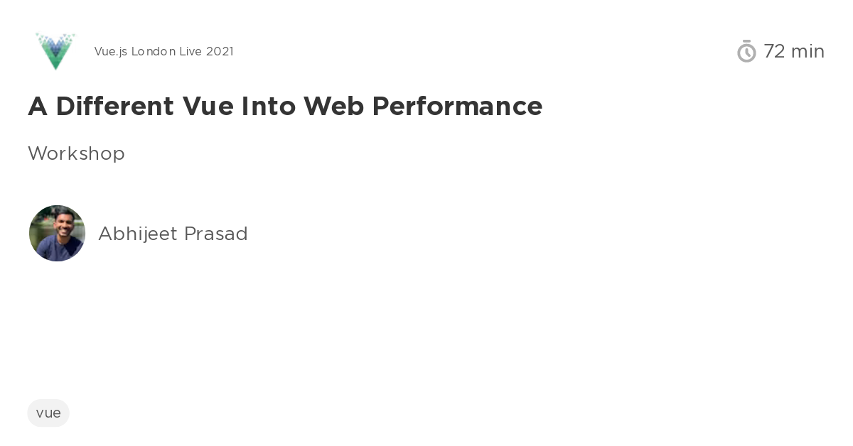Select the vue topic tag
This screenshot has width=853, height=446.
click(48, 413)
